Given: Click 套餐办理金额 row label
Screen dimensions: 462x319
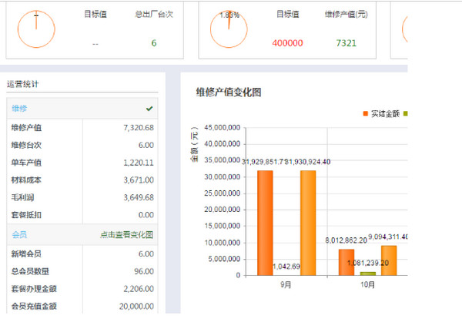Looking at the screenshot, I should click(x=34, y=289).
